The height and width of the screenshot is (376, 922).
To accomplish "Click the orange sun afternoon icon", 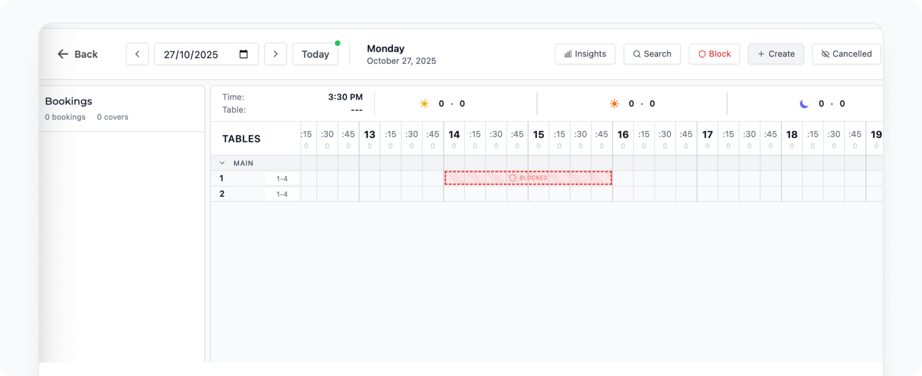I will 614,104.
